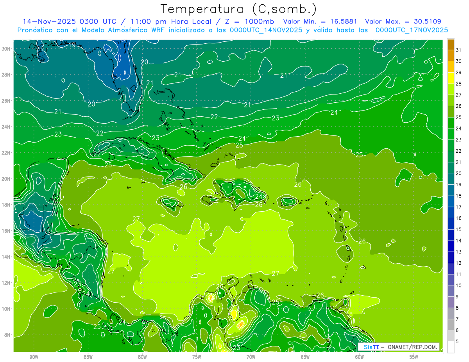469x362 pixels.
Task: Click the 20N latitude axis label
Action: pos(7,179)
